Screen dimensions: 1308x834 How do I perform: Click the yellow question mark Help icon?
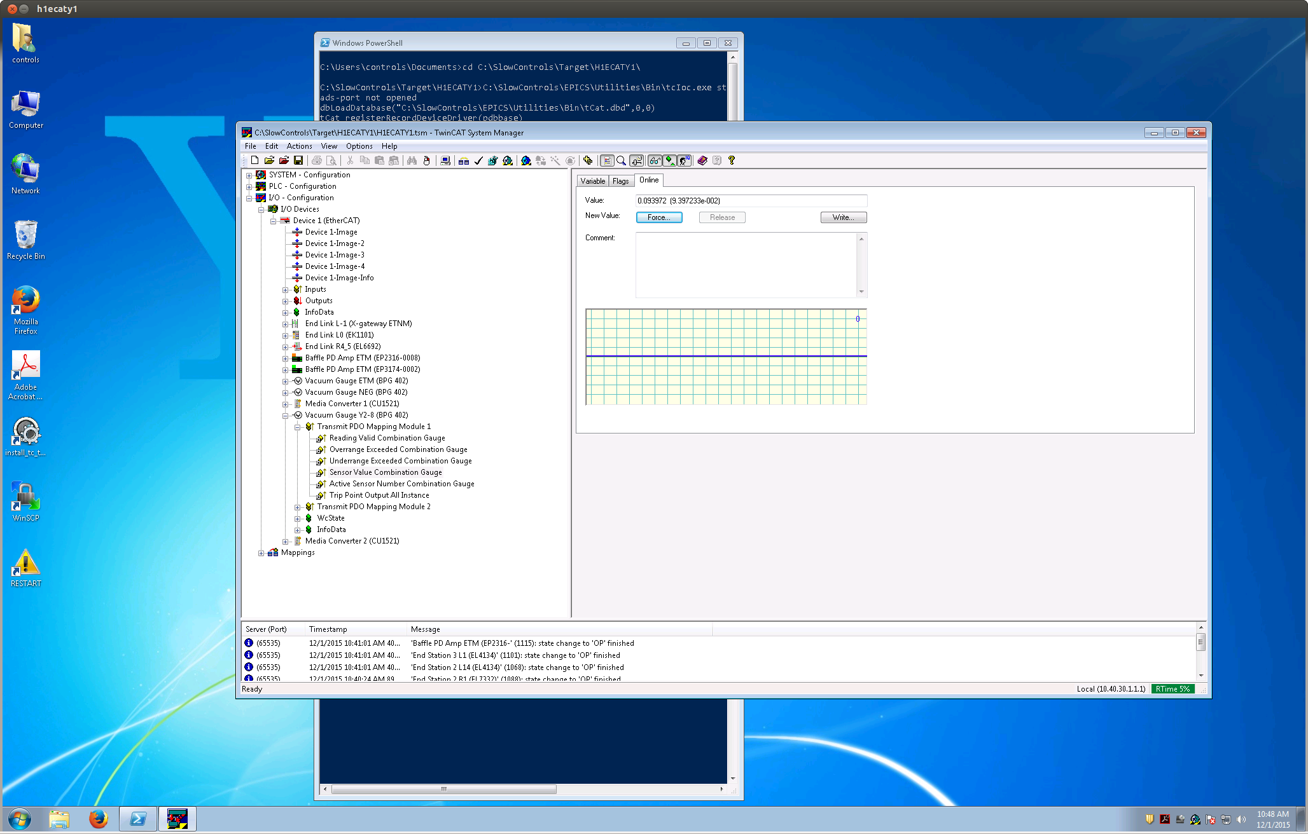coord(732,161)
